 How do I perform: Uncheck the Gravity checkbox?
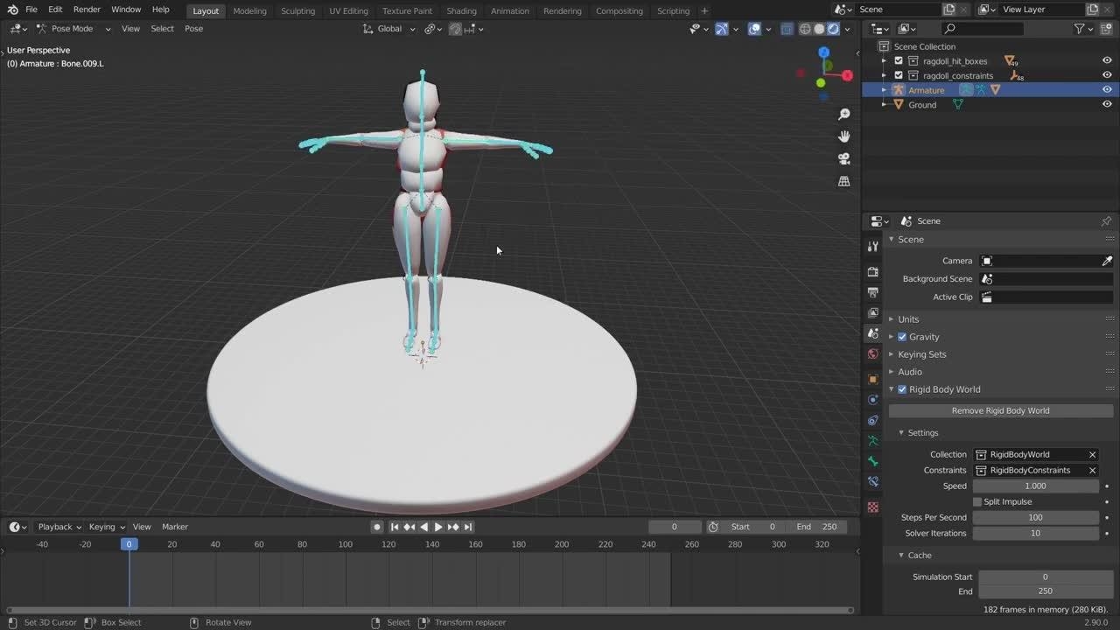(902, 337)
